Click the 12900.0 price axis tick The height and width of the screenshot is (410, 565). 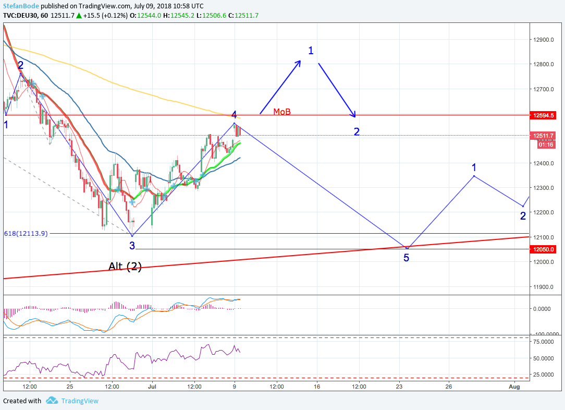[x=544, y=40]
